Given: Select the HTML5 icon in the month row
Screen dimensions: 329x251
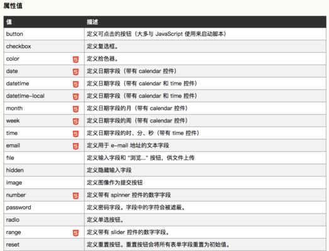Looking at the screenshot, I should point(76,109).
